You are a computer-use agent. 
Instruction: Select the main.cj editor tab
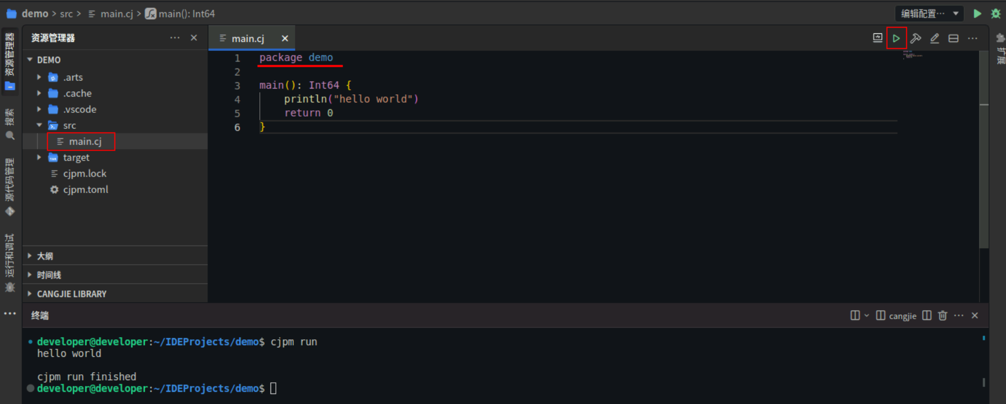(x=248, y=39)
